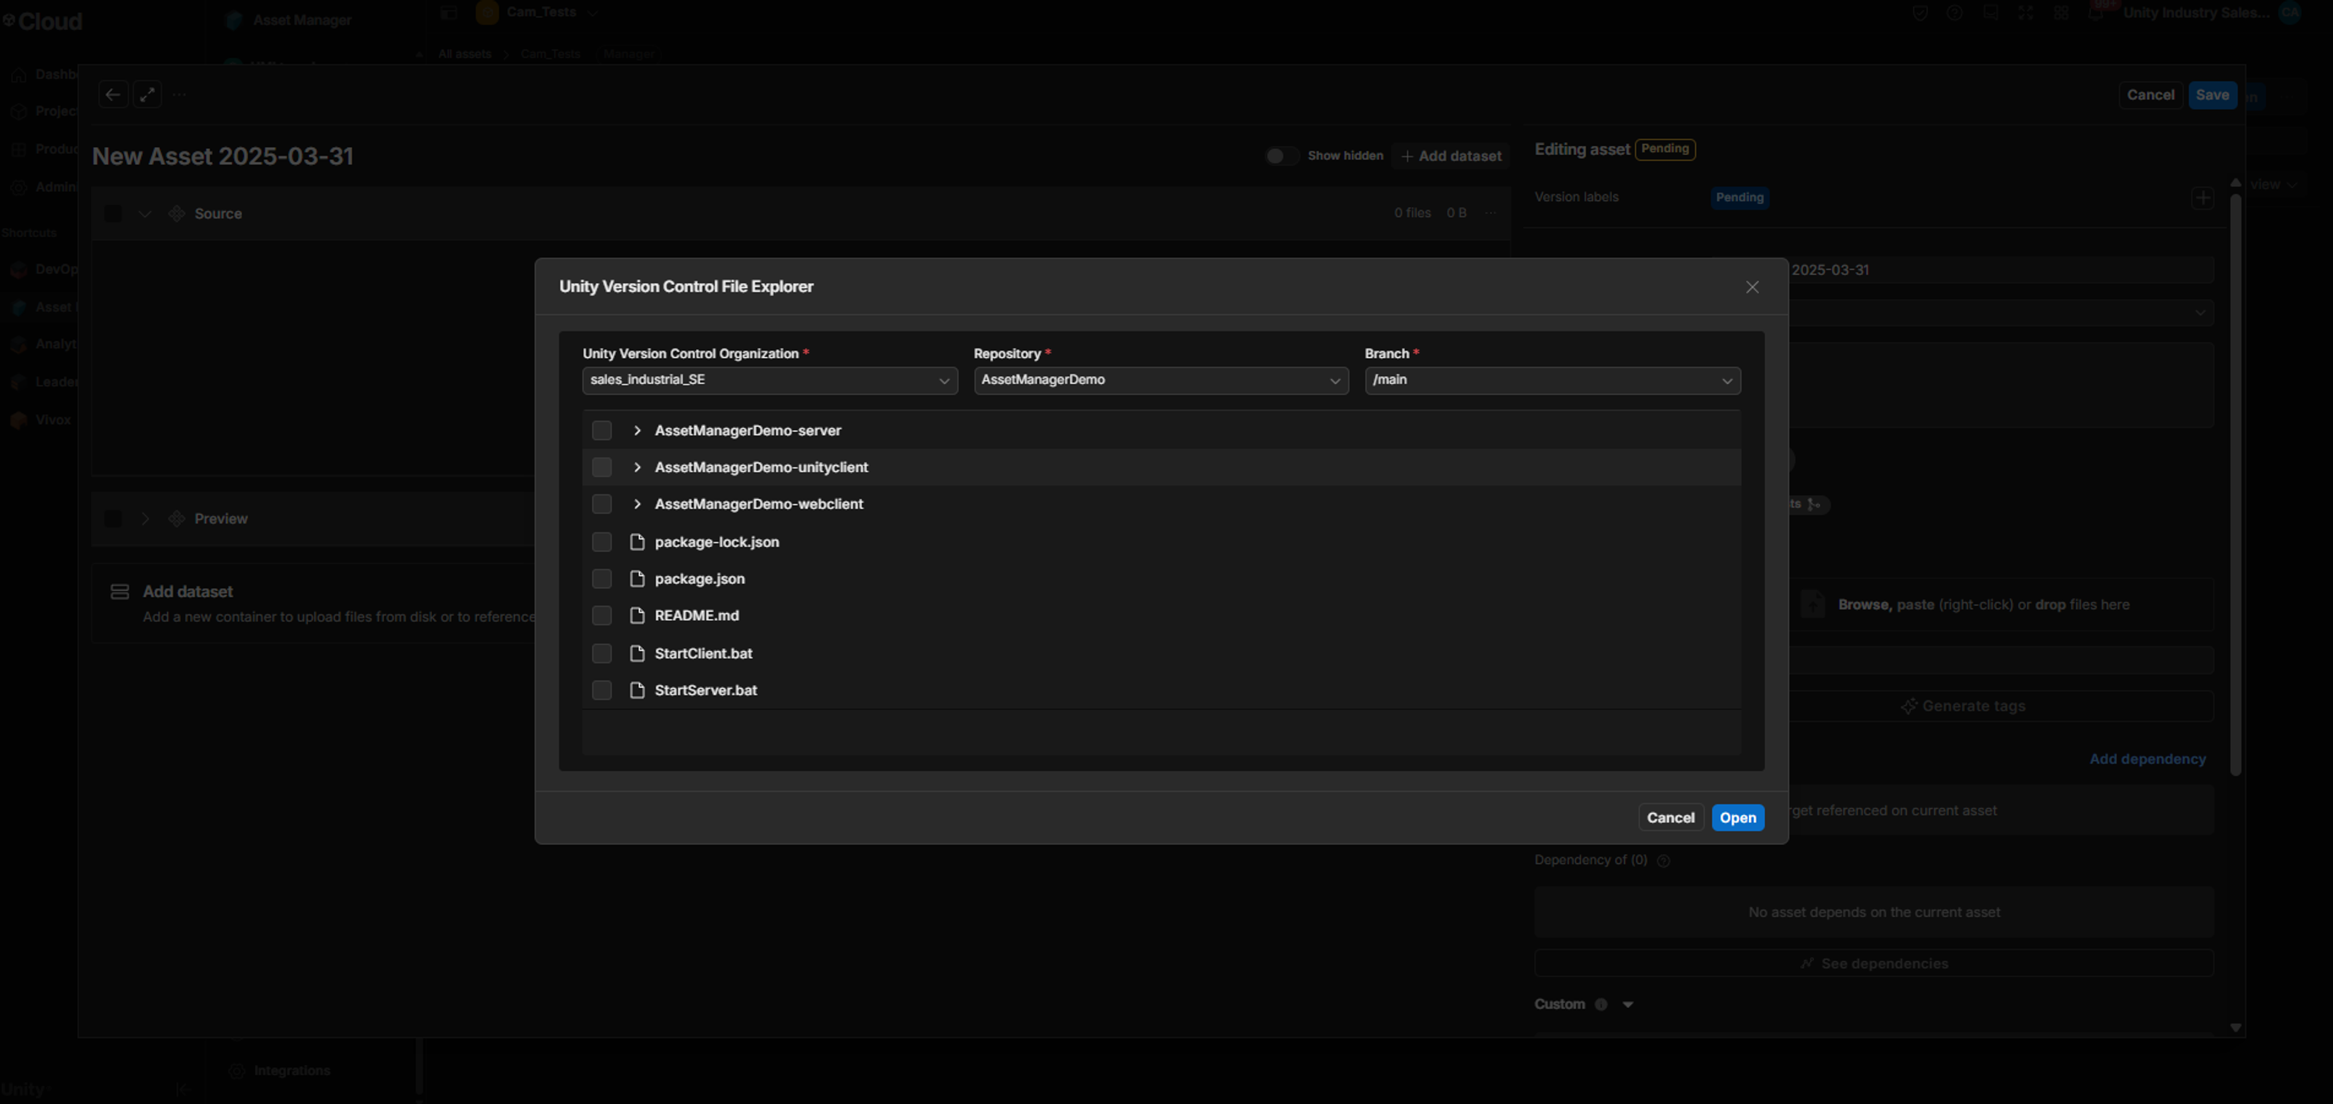Click the add version label plus icon
2333x1104 pixels.
click(x=2203, y=197)
